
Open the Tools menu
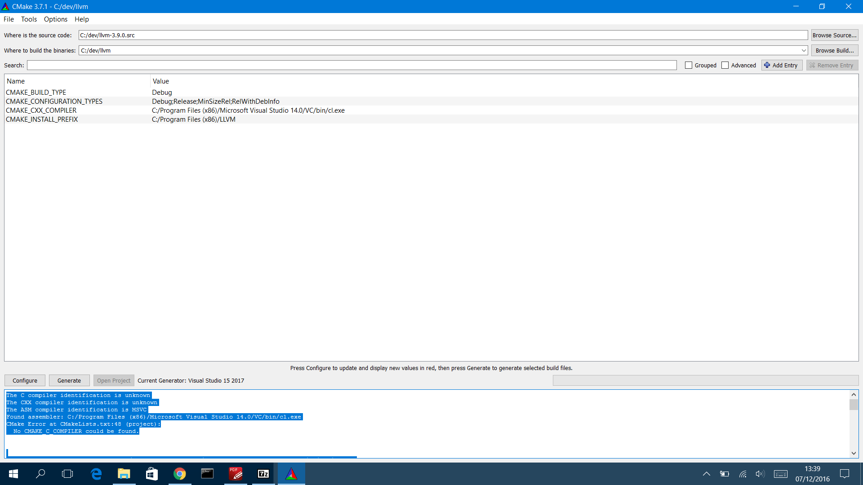(29, 19)
